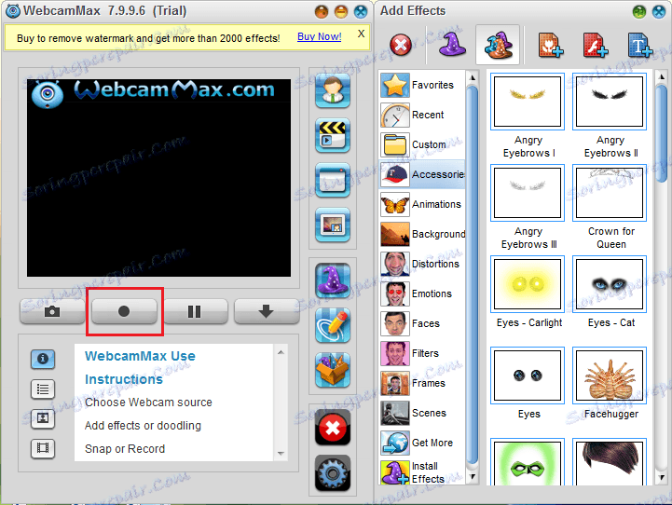Image resolution: width=672 pixels, height=505 pixels.
Task: Open the Scenes category
Action: pos(422,413)
